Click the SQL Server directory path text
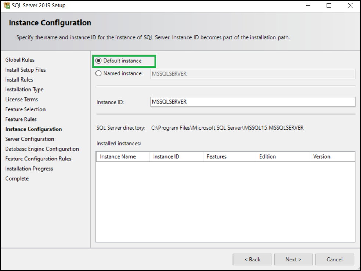The image size is (361, 271). pos(227,128)
